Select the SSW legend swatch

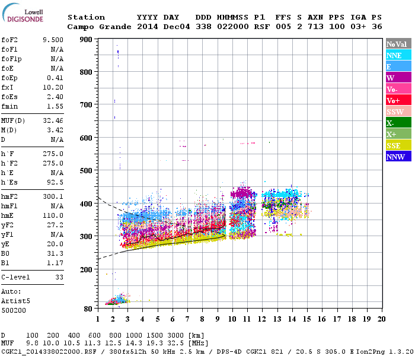398,112
